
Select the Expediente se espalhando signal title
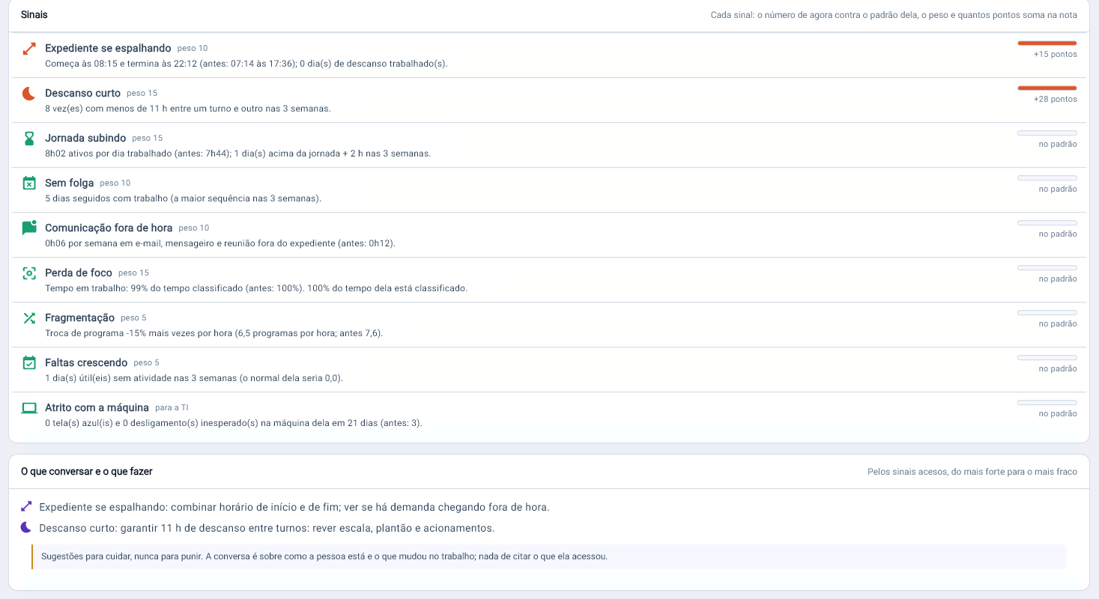coord(108,48)
